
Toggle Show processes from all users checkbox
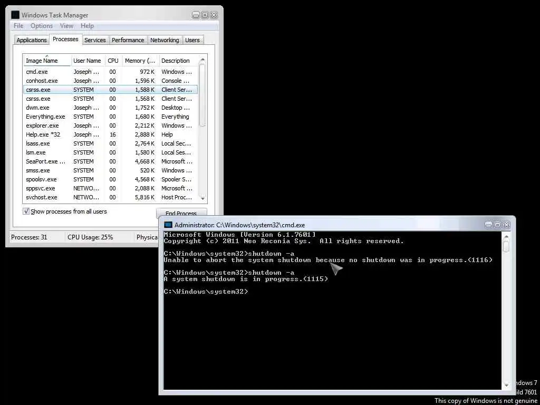[x=26, y=211]
